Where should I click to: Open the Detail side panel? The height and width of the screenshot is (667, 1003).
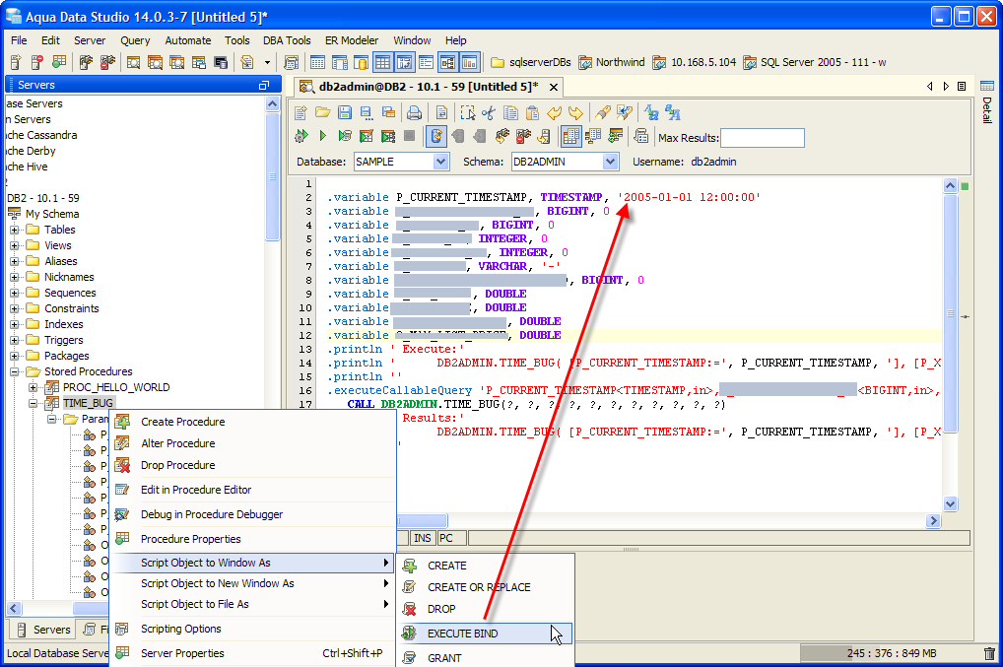pyautogui.click(x=987, y=102)
